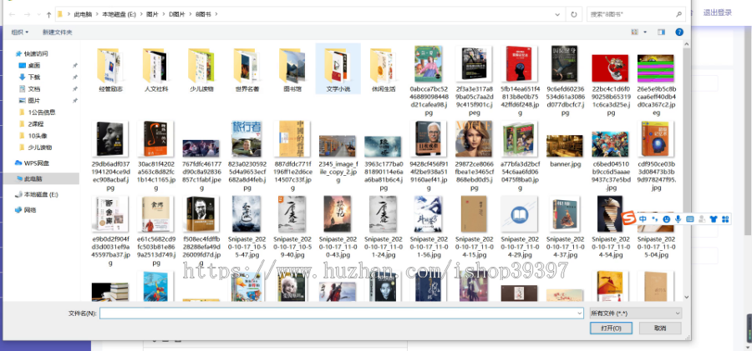Select 网络 in the navigation pane
This screenshot has height=351, width=752.
coord(30,210)
